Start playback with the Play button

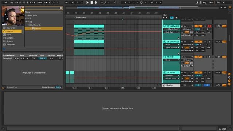[x=87, y=3]
